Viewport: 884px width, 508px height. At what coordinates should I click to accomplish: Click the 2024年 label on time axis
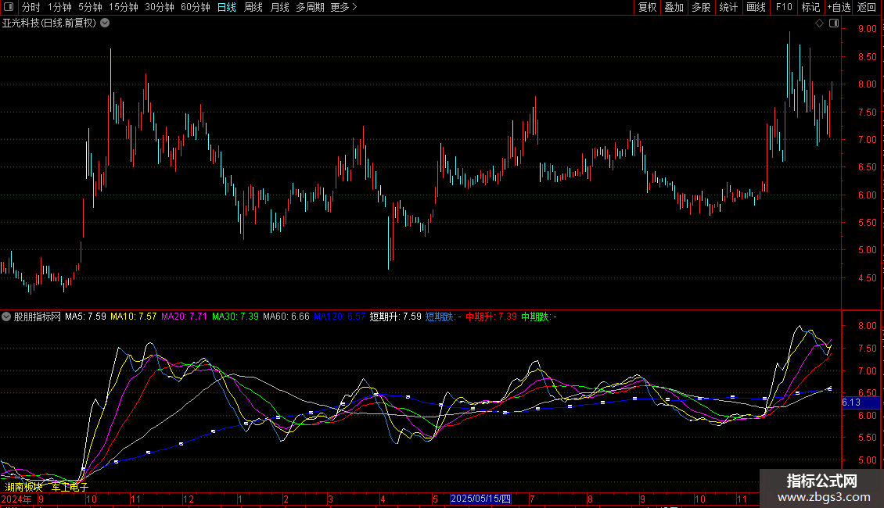[16, 499]
